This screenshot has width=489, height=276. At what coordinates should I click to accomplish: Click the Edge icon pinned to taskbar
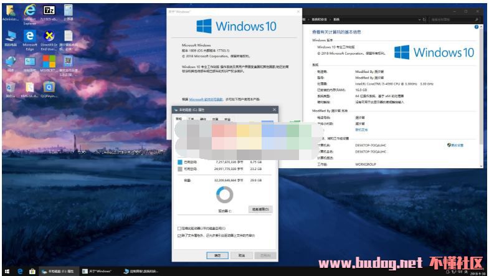point(20,272)
